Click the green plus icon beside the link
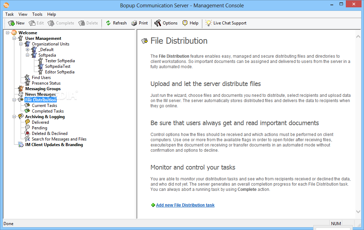This screenshot has width=364, height=230. pyautogui.click(x=153, y=205)
